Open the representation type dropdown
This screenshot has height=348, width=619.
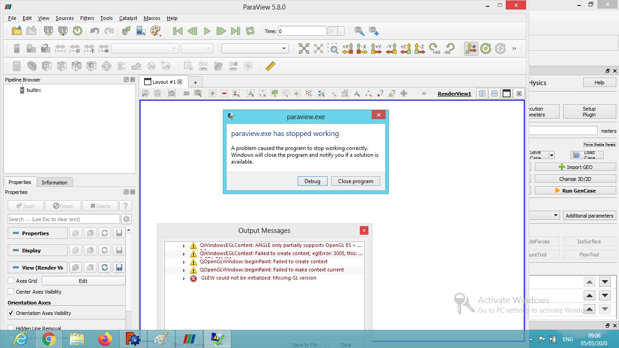pyautogui.click(x=255, y=48)
